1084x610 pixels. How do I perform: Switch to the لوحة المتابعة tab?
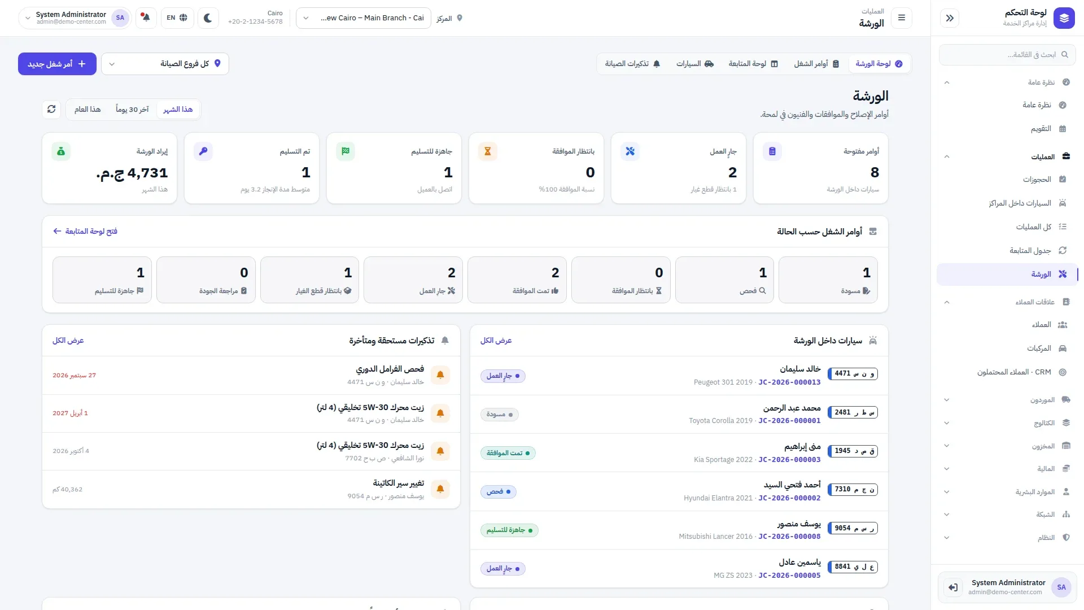coord(753,64)
